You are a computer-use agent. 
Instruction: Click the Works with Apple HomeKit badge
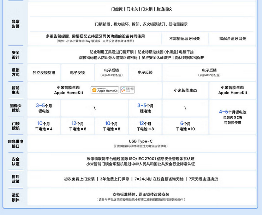click(x=105, y=90)
